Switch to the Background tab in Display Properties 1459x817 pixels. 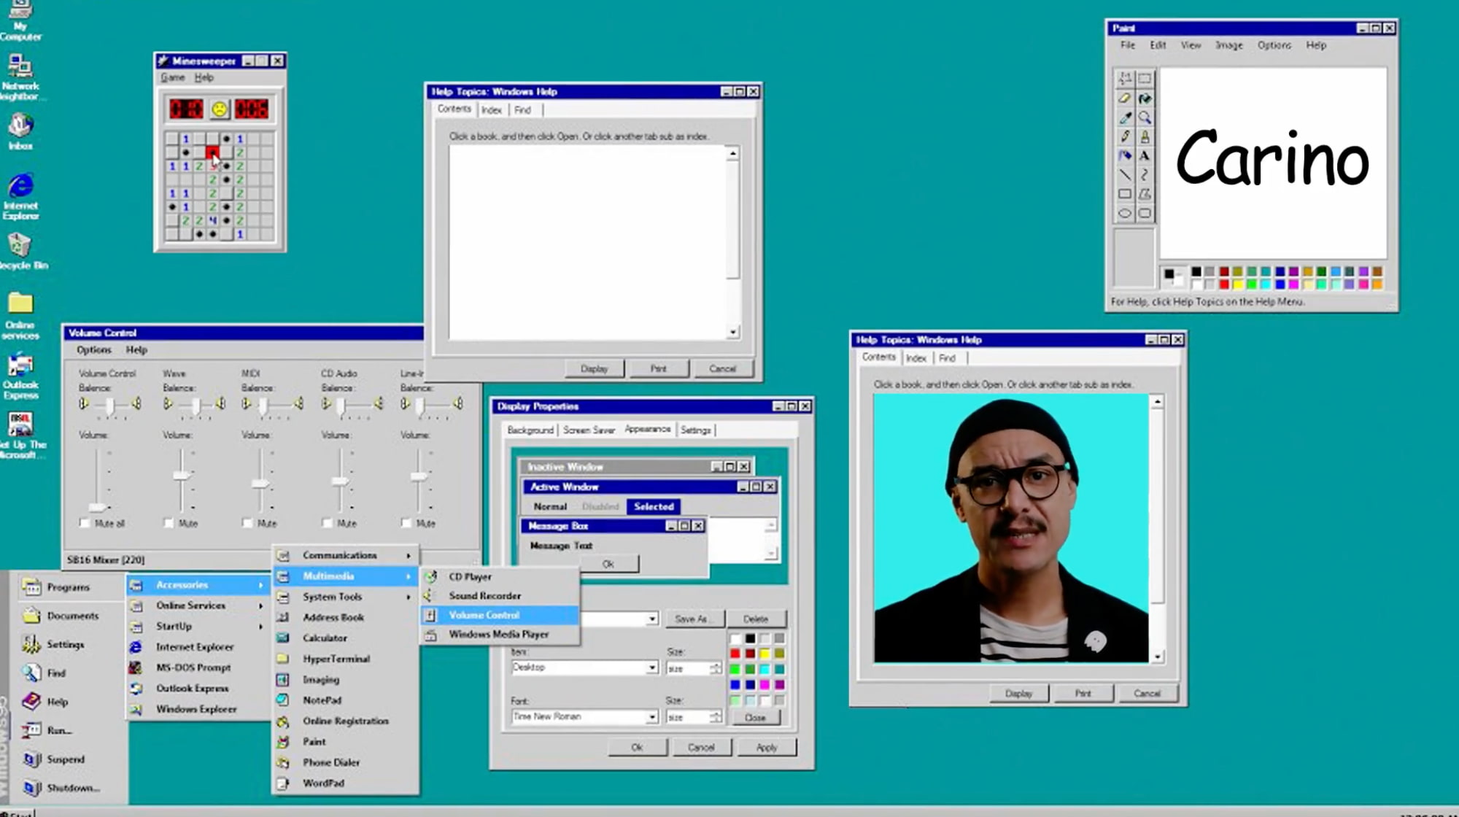pos(530,430)
